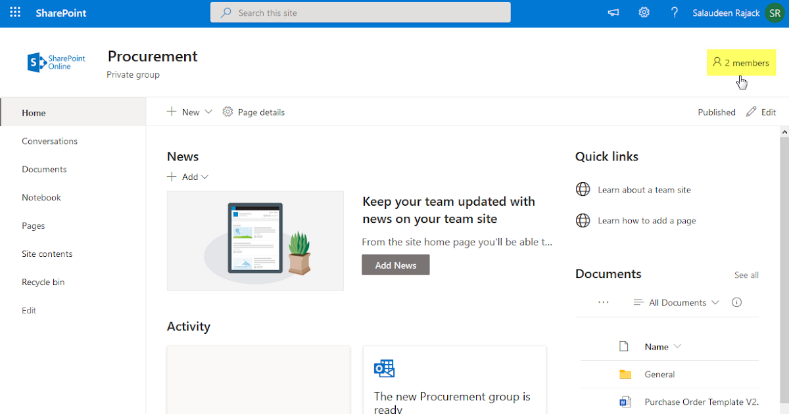Open the ellipsis menu in the Documents webpart
Viewport: 789px width, 414px height.
[x=604, y=302]
